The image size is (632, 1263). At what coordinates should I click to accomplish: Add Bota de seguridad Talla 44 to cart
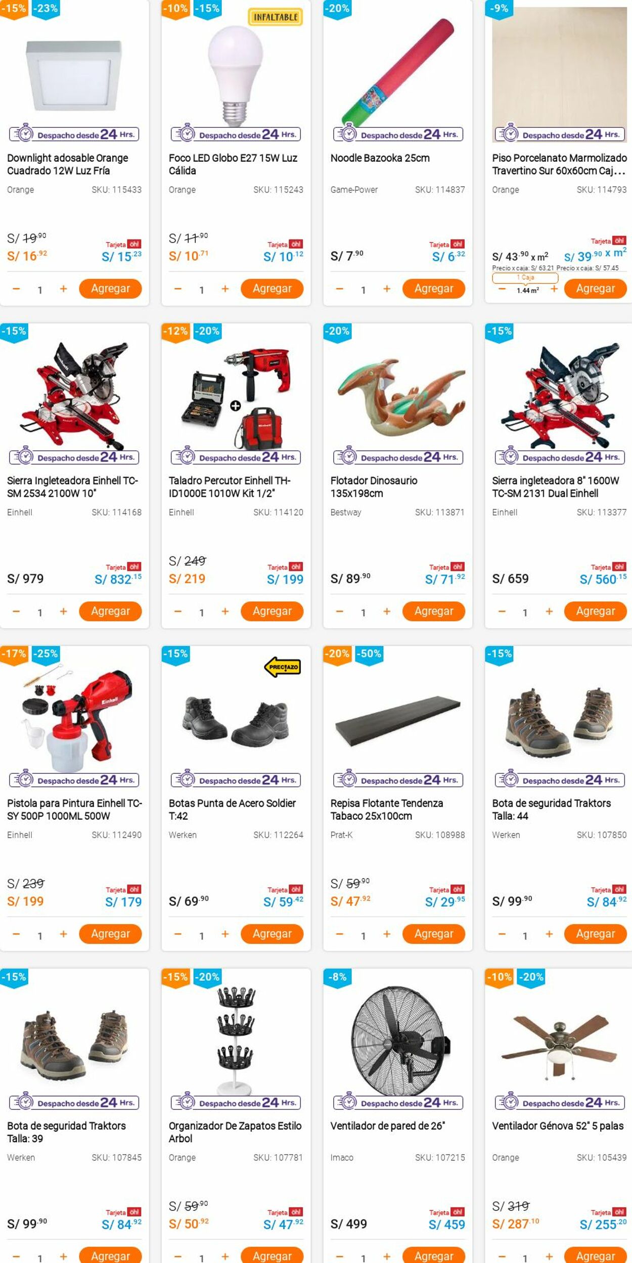click(x=595, y=934)
